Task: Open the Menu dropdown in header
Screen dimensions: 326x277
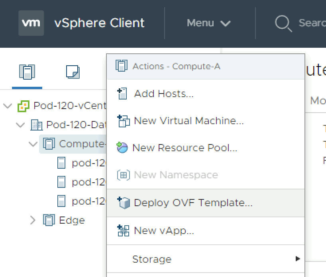Action: point(208,23)
